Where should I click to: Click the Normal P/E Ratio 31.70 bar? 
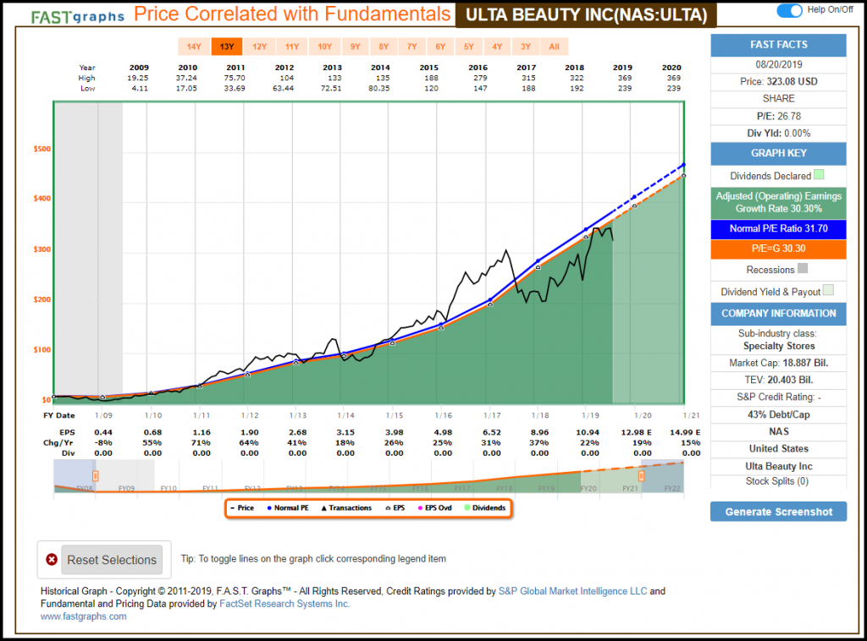click(x=777, y=228)
